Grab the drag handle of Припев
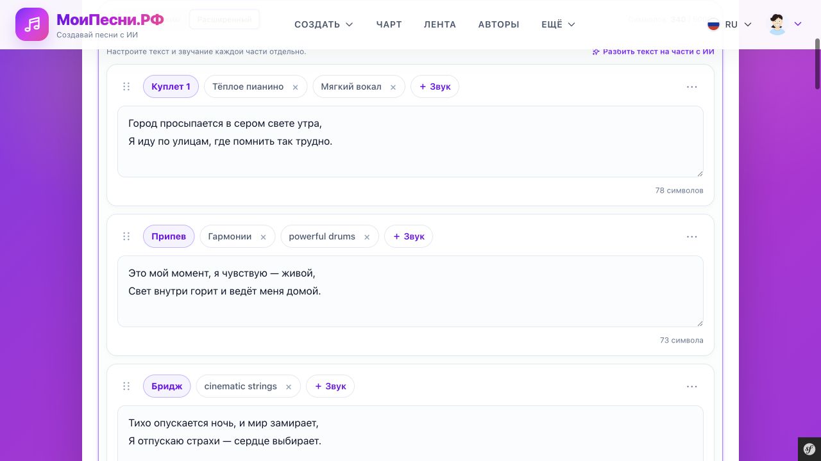 click(x=126, y=236)
